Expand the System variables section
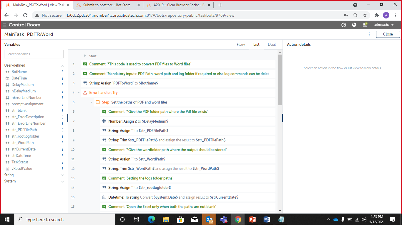Image resolution: width=402 pixels, height=225 pixels. point(62,182)
